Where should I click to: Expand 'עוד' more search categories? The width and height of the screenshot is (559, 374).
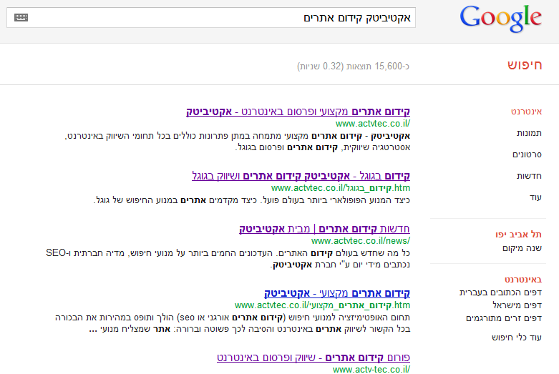[x=535, y=197]
